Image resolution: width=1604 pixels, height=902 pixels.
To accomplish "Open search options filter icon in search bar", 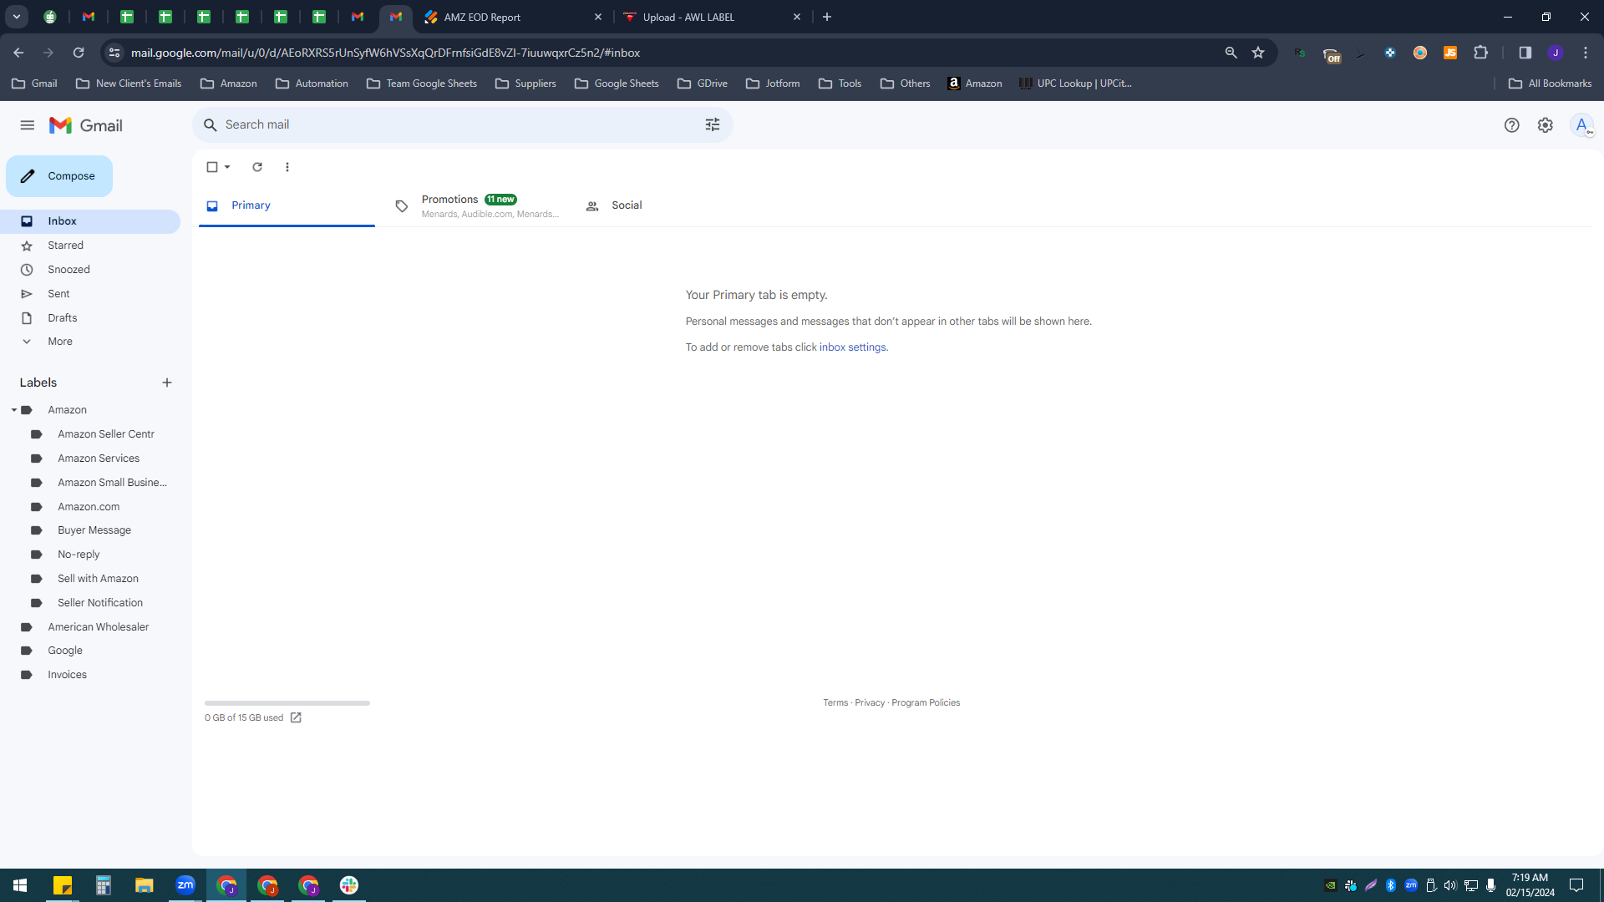I will pos(713,124).
